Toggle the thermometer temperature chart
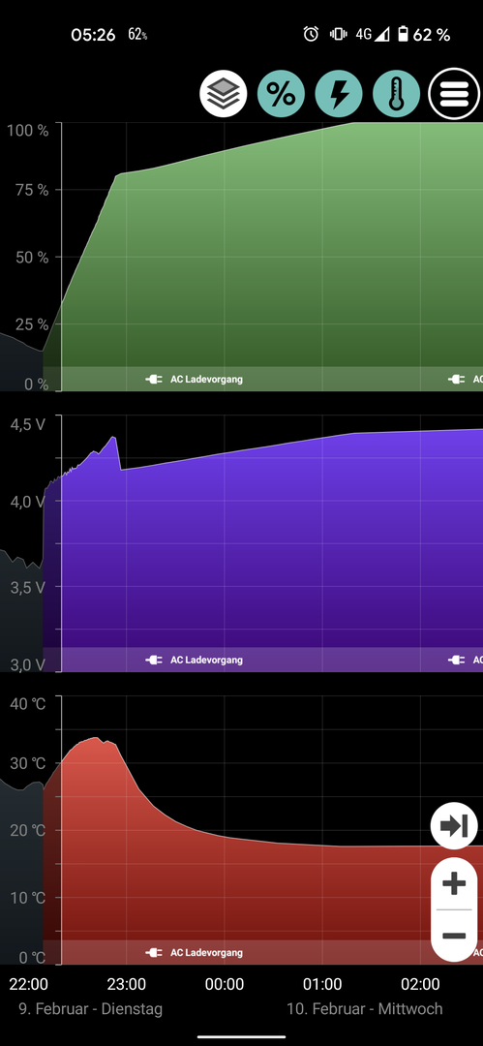Screen dimensions: 483x1046 [396, 94]
